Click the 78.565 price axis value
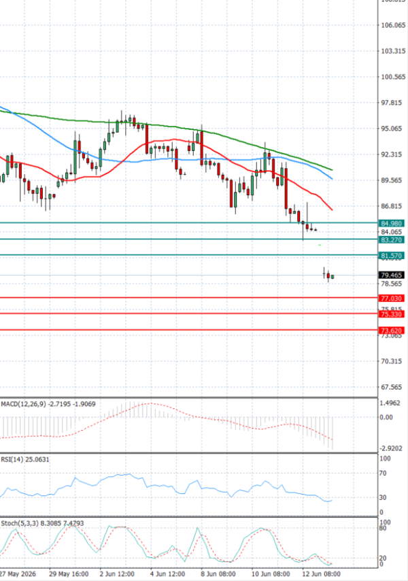The image size is (408, 581). point(391,284)
